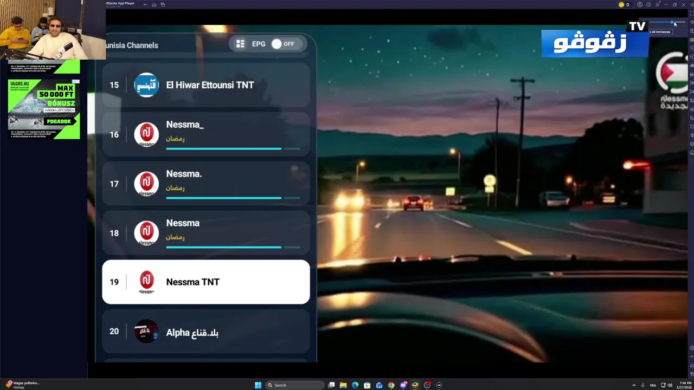694x390 pixels.
Task: Click the microphone tray icon
Action: point(642,385)
